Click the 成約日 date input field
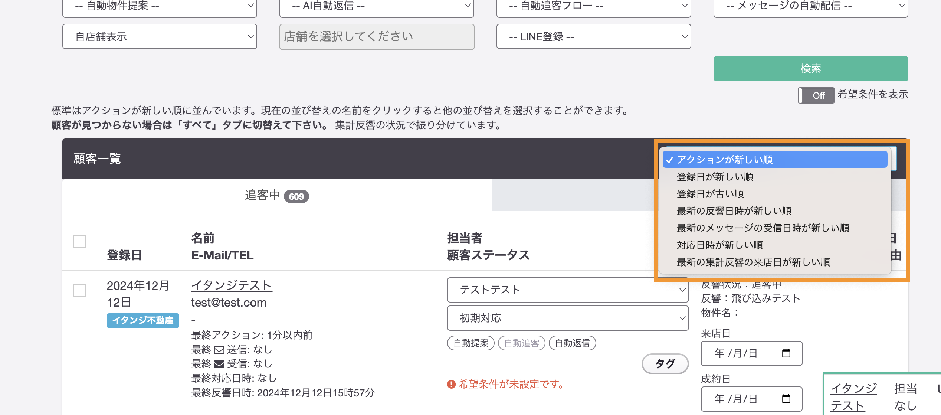941x415 pixels. pyautogui.click(x=751, y=399)
